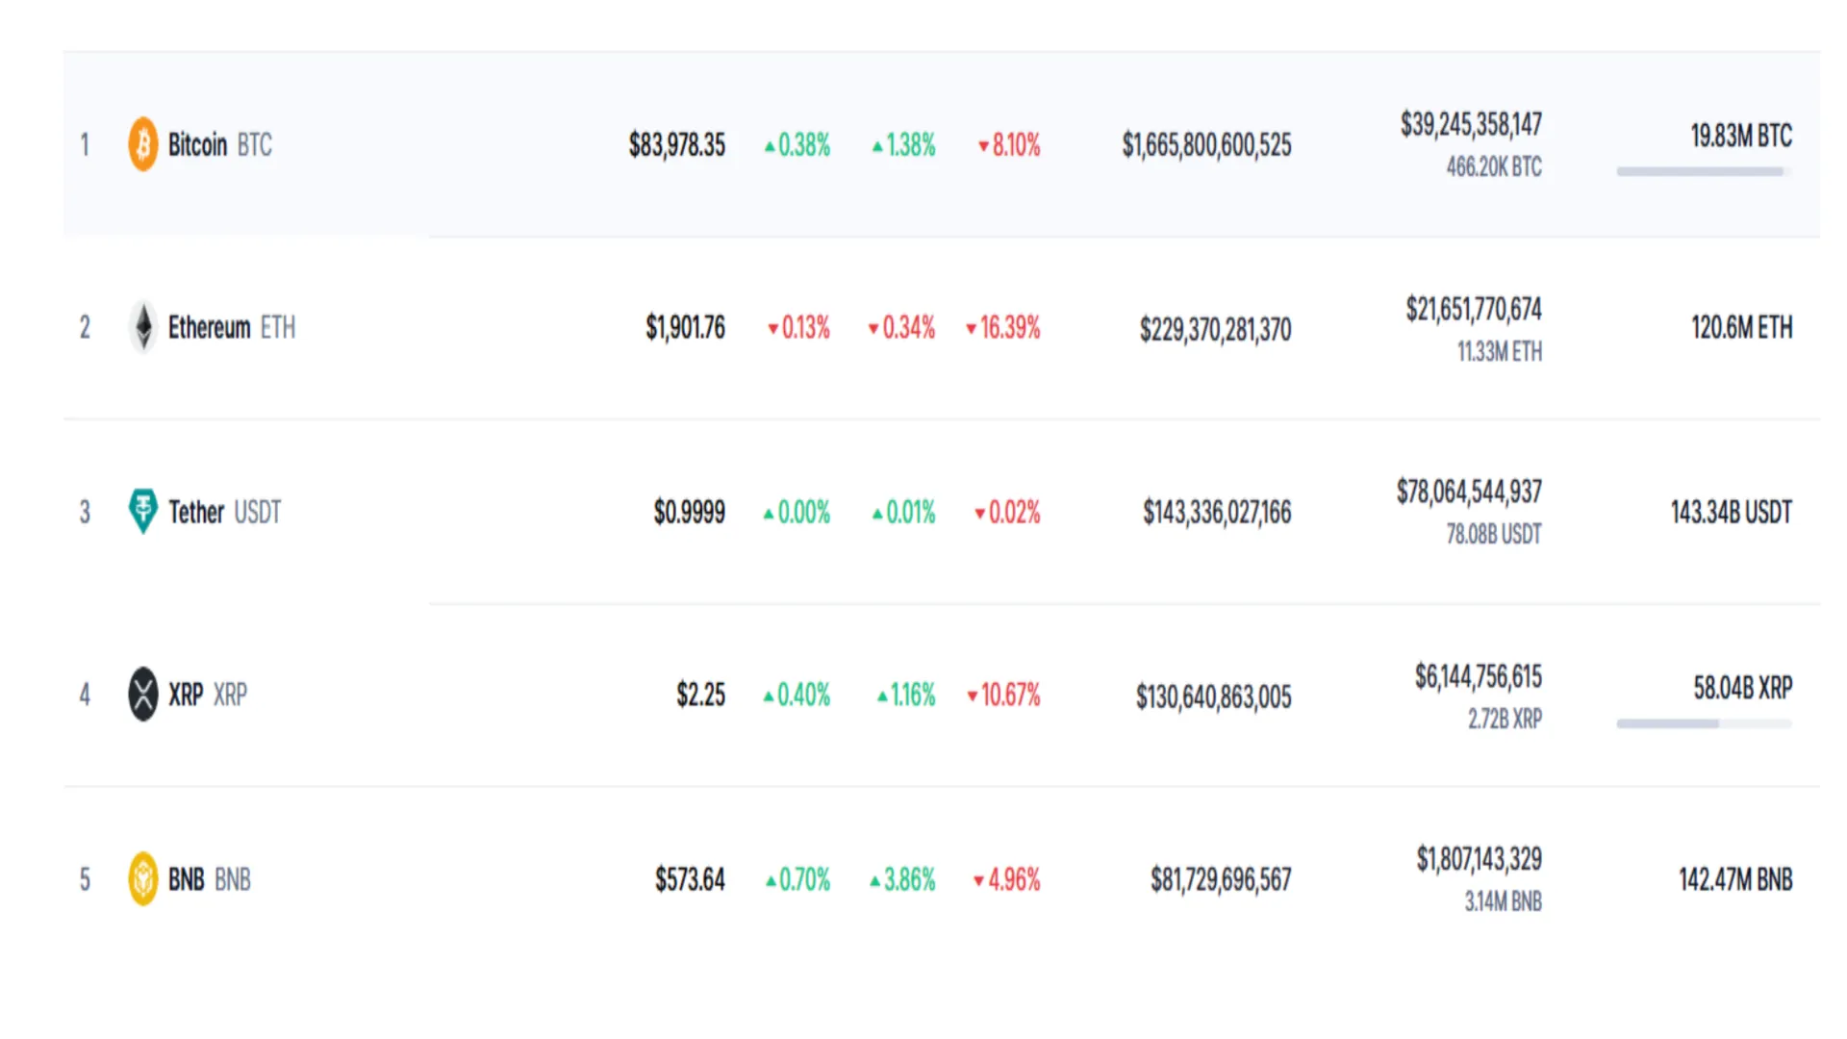Click the XRP circulating supply progress bar

tap(1704, 723)
